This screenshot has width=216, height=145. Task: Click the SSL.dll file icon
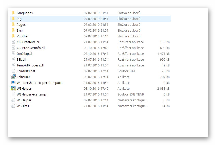13,59
